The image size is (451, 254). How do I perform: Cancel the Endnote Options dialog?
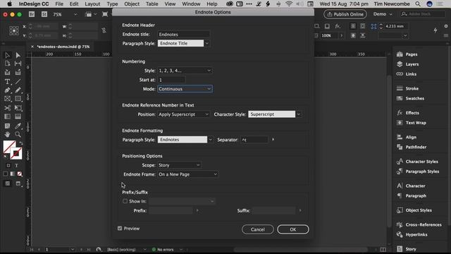(x=257, y=229)
